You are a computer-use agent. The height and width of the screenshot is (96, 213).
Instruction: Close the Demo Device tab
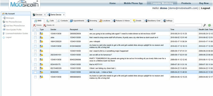[x=64, y=15]
